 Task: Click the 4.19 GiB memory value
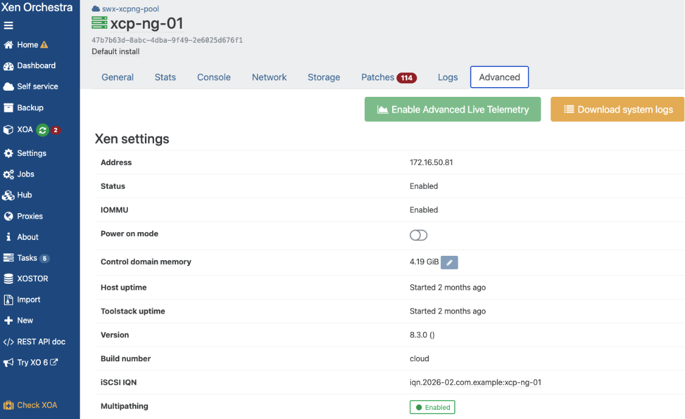tap(424, 262)
